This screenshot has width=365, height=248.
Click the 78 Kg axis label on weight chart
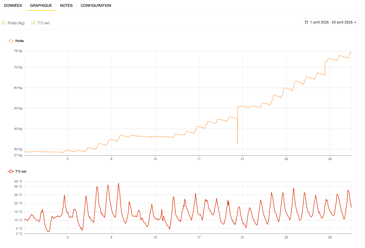(x=18, y=51)
